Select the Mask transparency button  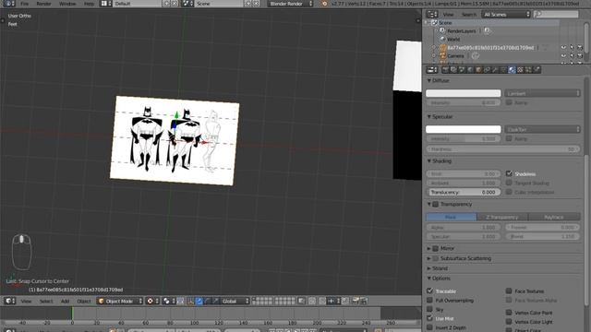coord(452,217)
